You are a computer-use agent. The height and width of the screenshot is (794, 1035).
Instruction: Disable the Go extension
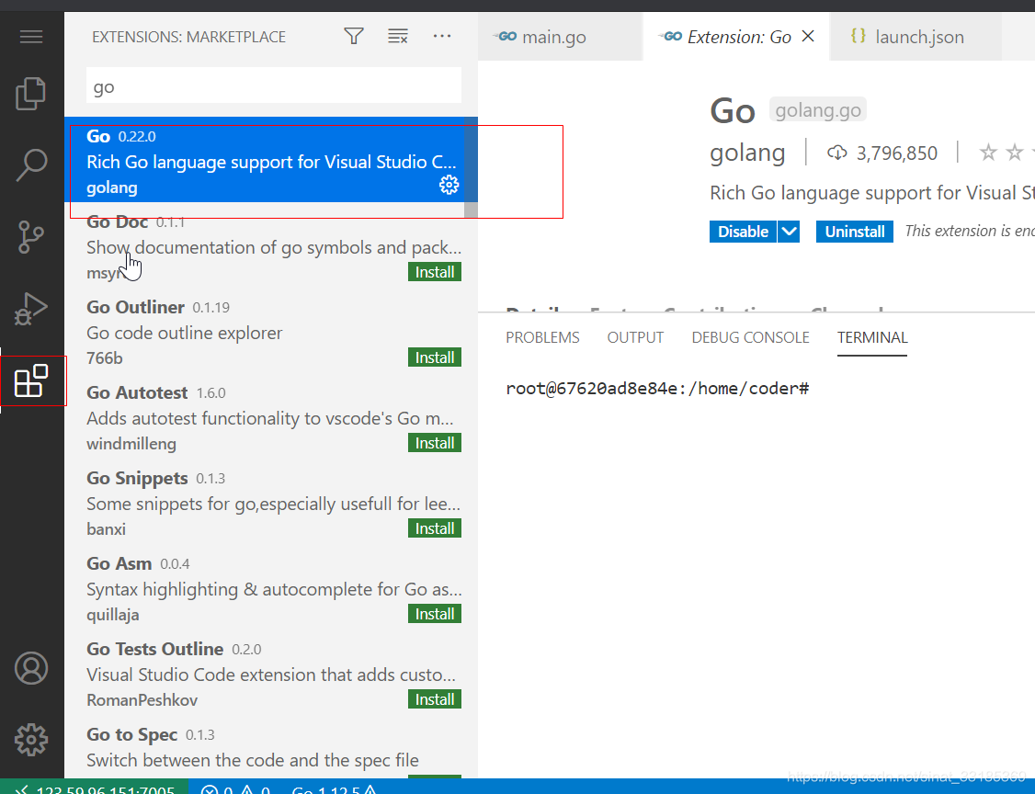[x=742, y=231]
